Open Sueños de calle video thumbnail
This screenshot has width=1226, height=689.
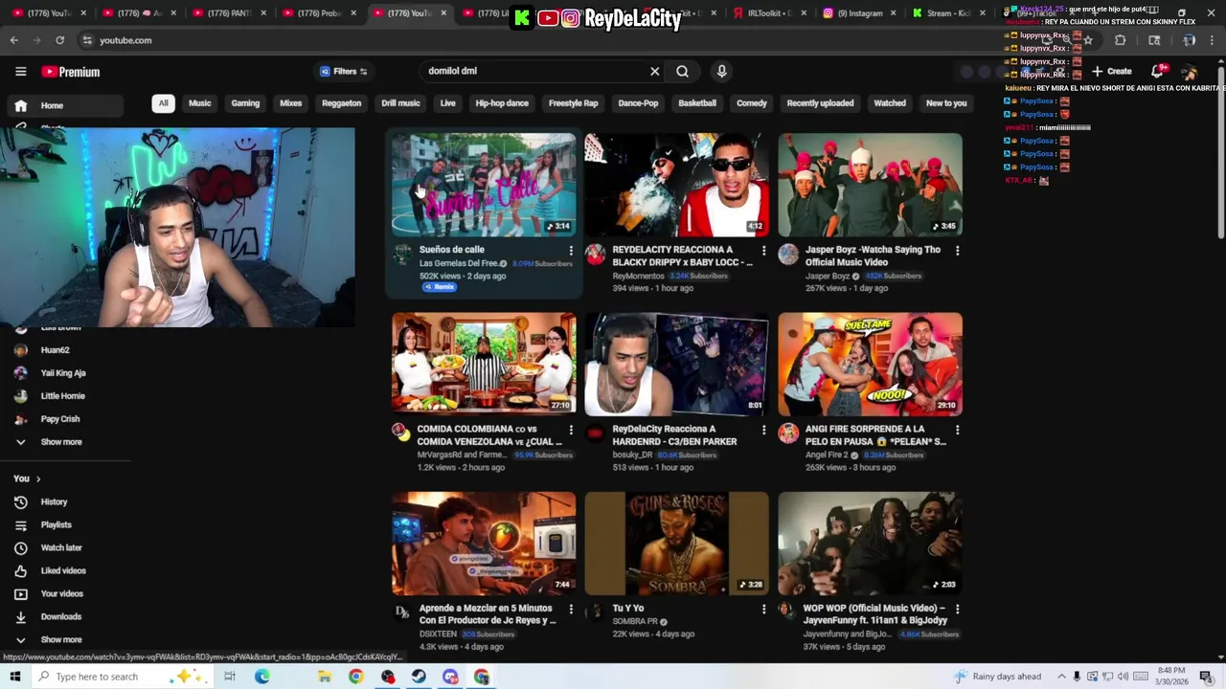coord(484,185)
